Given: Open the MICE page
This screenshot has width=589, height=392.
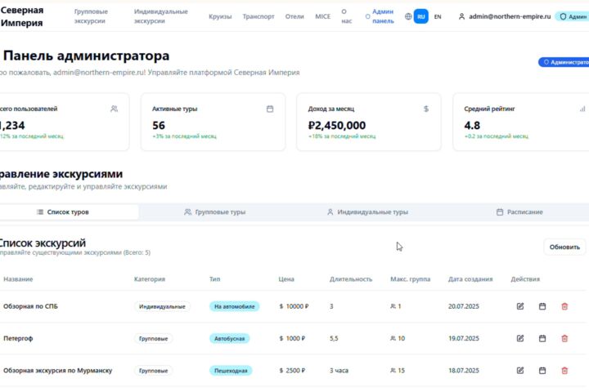Looking at the screenshot, I should tap(322, 16).
